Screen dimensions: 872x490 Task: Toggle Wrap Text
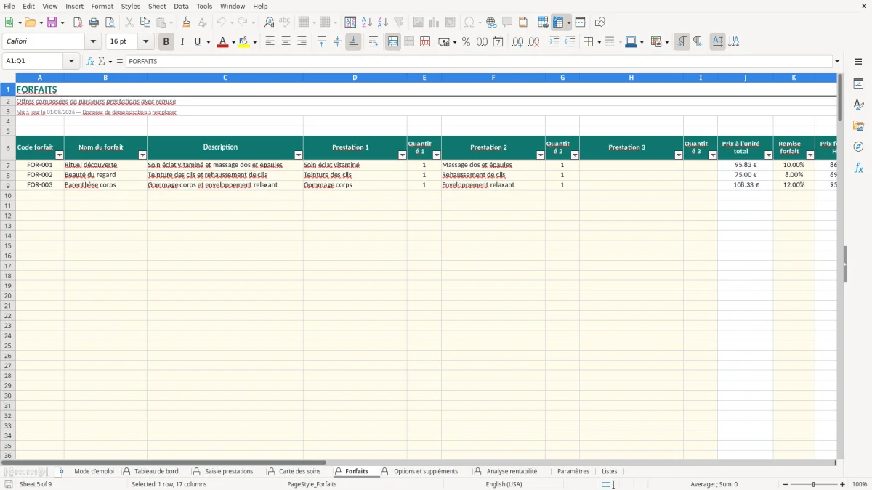click(374, 42)
